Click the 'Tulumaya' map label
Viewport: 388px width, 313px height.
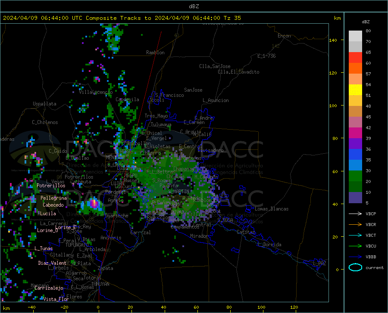161,124
